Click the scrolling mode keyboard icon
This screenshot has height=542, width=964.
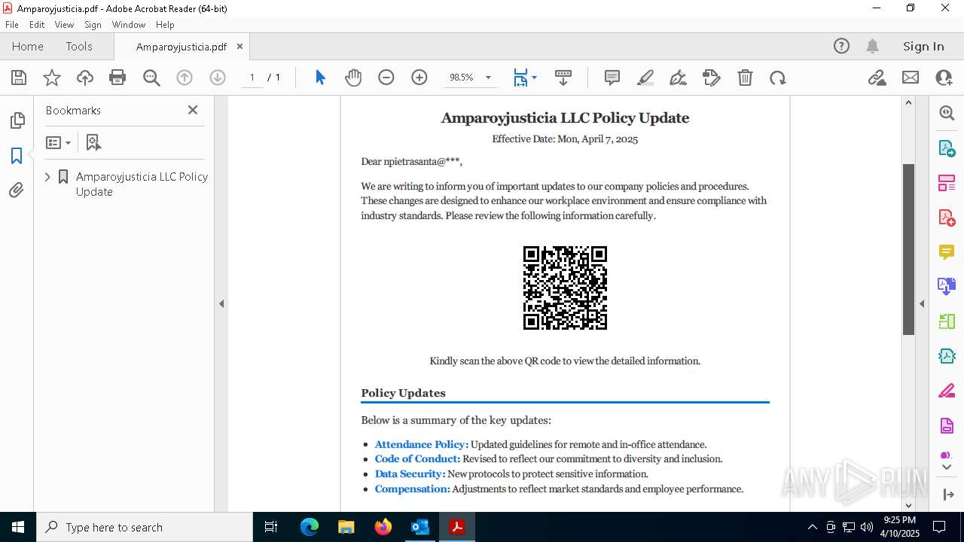coord(563,78)
